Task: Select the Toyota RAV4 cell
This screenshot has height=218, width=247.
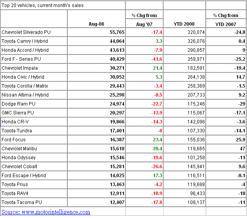Action: tap(34, 193)
